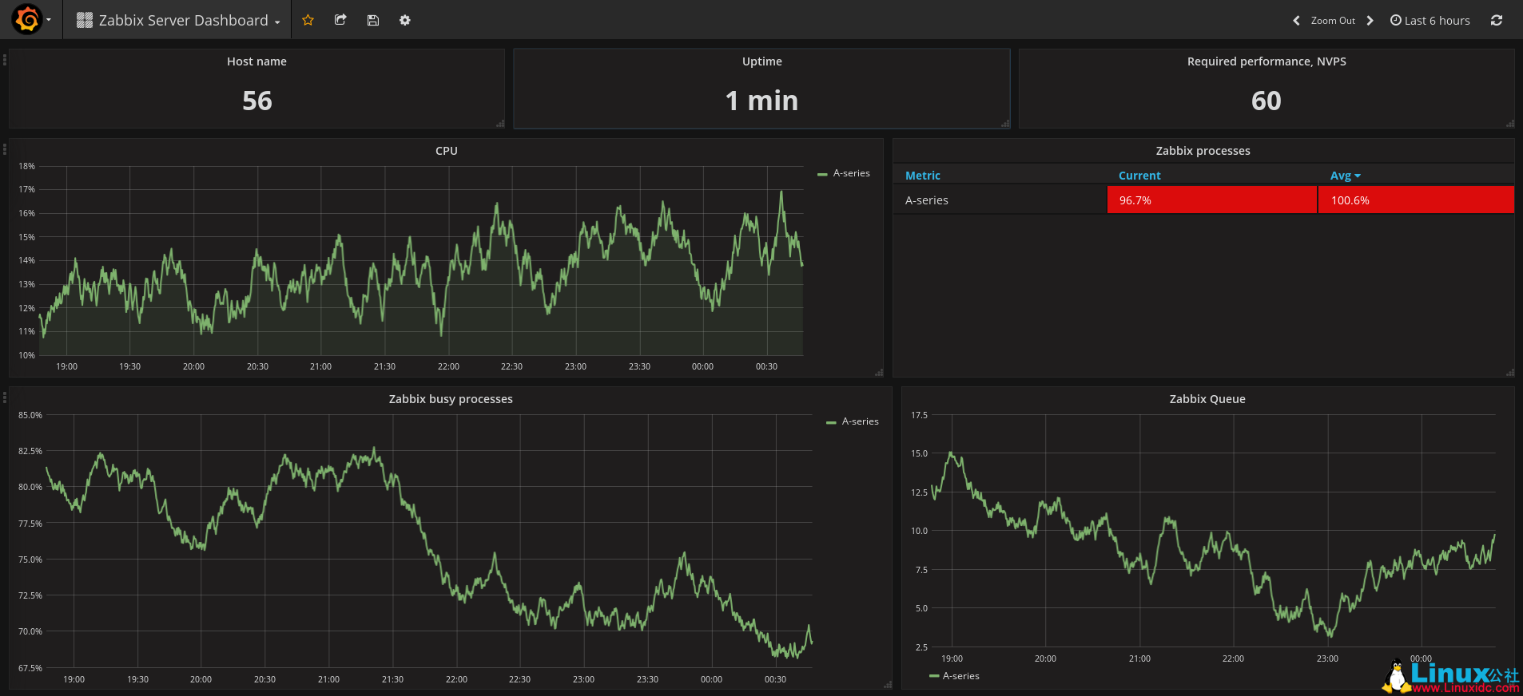
Task: Open dashboard settings gear menu
Action: coord(405,20)
